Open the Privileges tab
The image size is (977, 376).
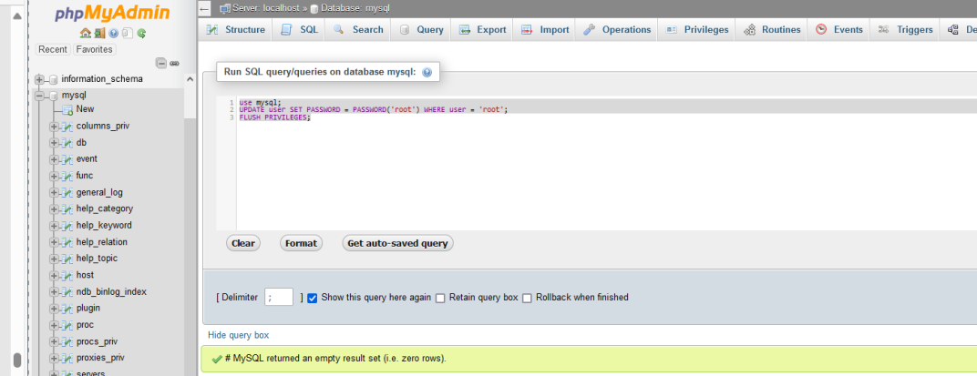coord(696,30)
